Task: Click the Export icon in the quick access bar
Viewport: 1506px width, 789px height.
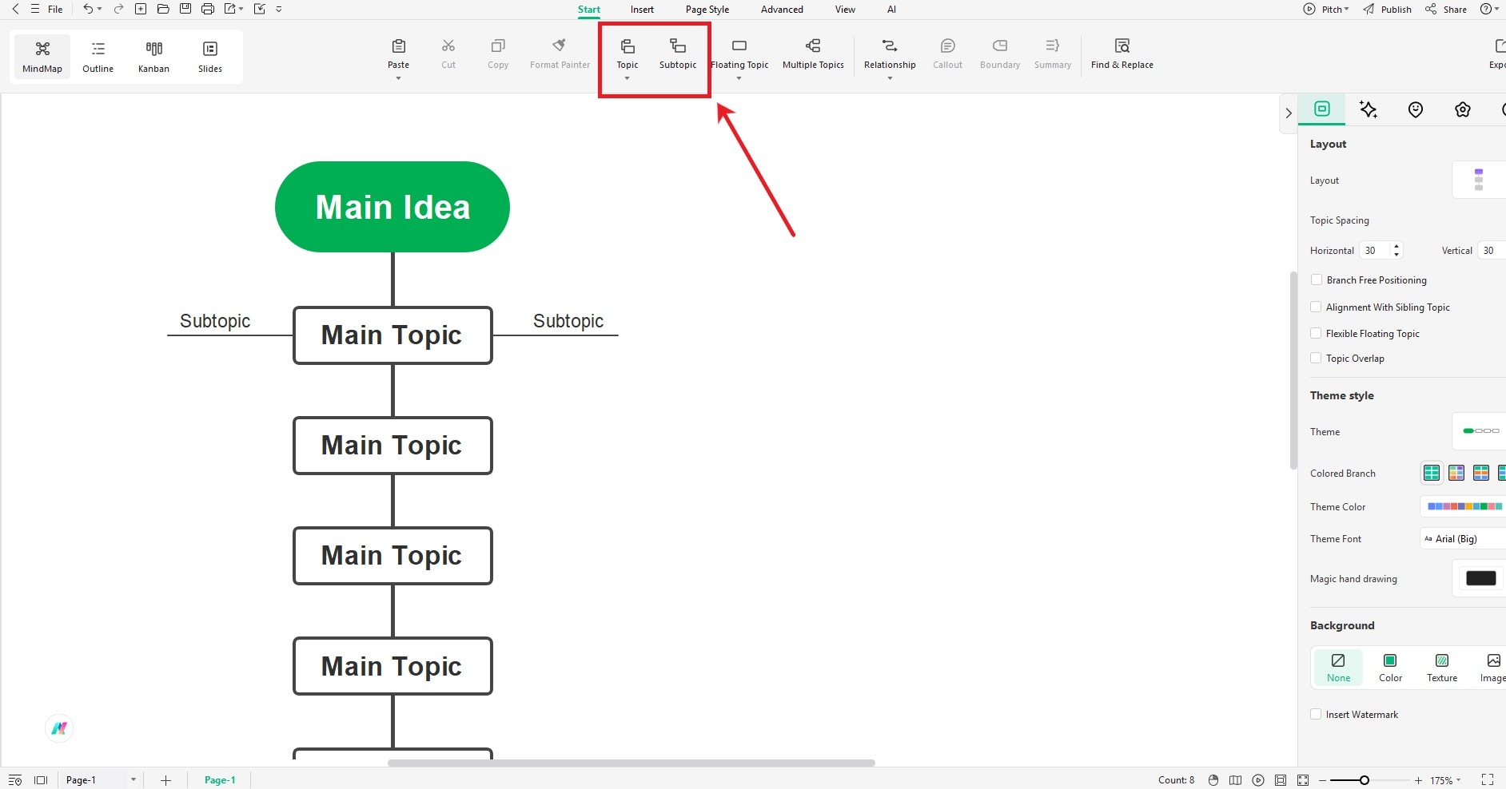Action: tap(231, 9)
